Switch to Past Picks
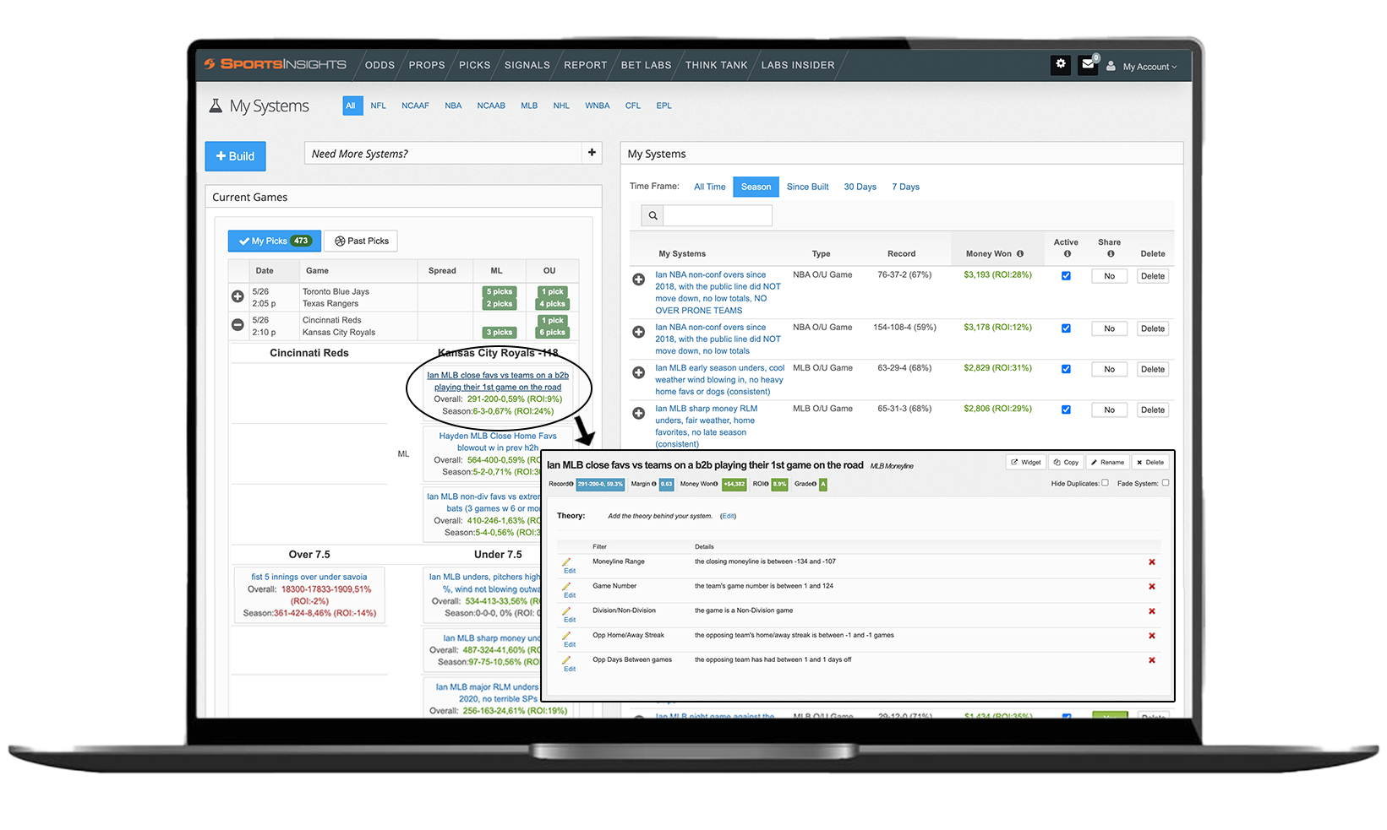Screen dimensions: 1387x830 coord(361,241)
